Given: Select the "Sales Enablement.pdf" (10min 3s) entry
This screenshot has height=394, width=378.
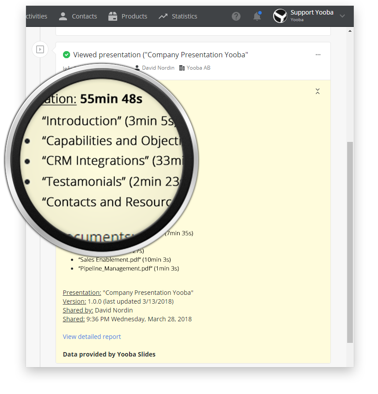Looking at the screenshot, I should point(125,260).
